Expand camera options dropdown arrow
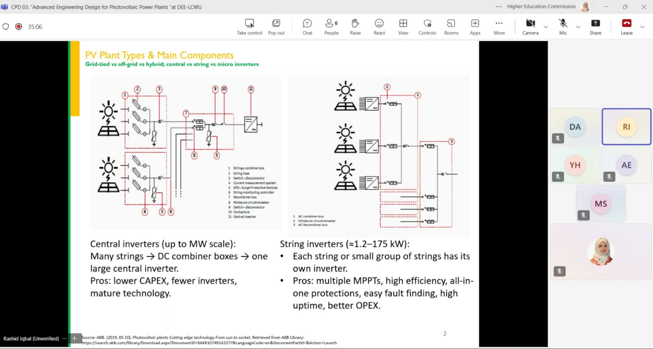This screenshot has width=653, height=349. [546, 27]
